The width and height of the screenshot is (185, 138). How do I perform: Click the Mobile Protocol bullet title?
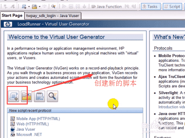[x=172, y=56]
